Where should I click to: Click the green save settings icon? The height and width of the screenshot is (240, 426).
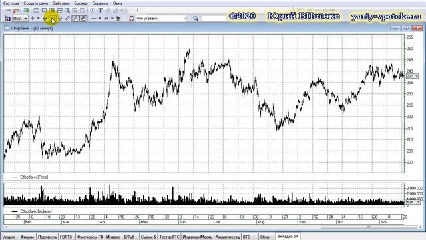[27, 11]
